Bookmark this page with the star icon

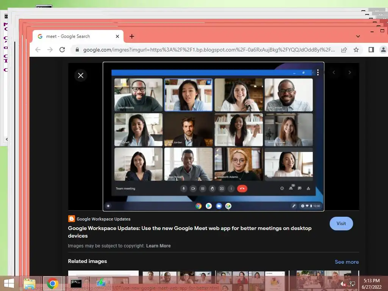(356, 50)
